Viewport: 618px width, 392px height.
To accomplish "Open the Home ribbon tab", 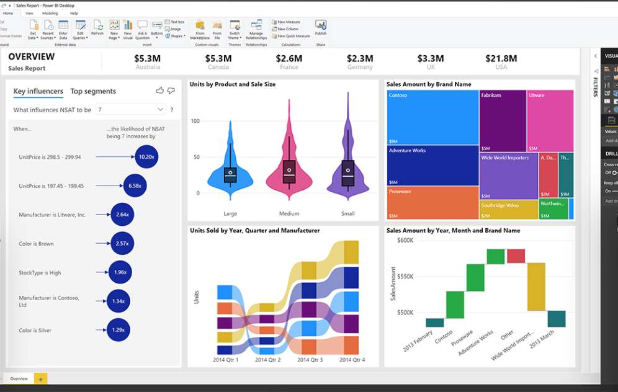I will coord(8,13).
